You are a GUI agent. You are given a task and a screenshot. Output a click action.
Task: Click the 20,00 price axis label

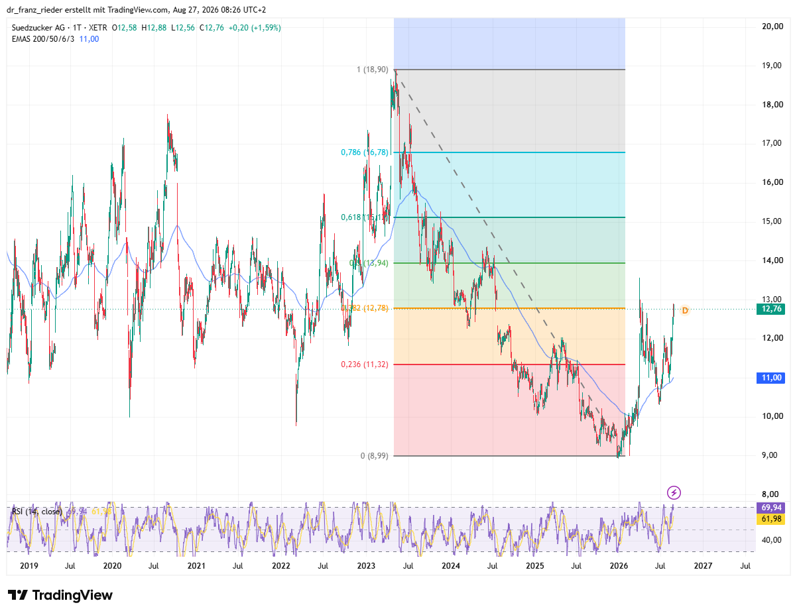pos(772,27)
